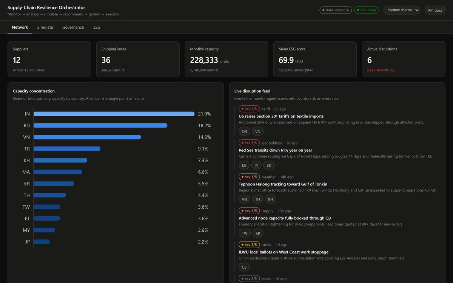Switch to the Network tab

tap(20, 27)
